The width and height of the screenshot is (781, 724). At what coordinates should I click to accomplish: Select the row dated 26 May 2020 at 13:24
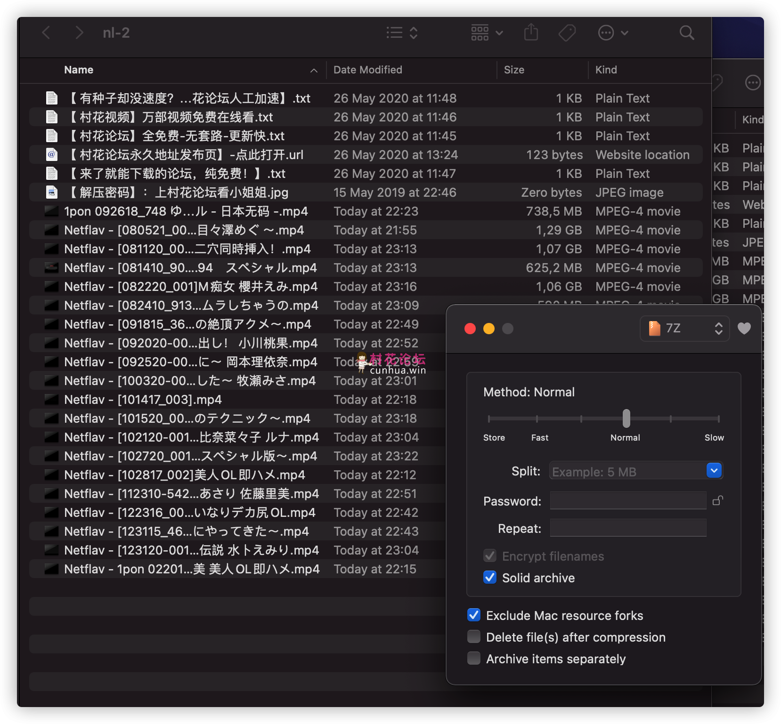tap(366, 154)
